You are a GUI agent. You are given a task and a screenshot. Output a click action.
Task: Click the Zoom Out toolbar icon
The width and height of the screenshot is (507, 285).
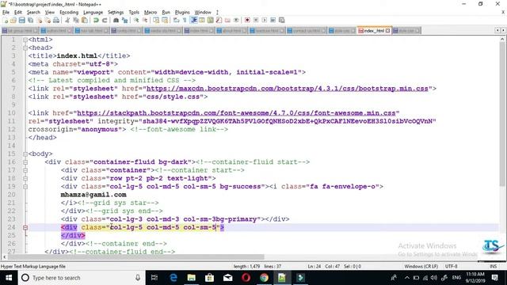tap(145, 20)
